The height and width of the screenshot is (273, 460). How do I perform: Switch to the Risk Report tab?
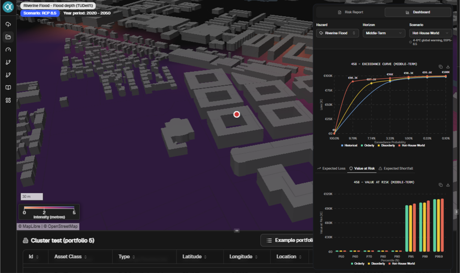tap(350, 12)
